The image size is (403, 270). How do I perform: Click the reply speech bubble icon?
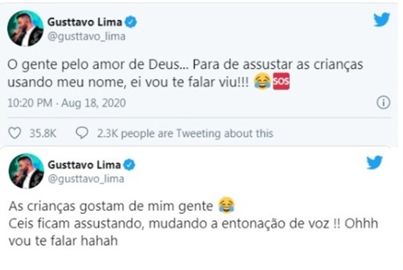(x=82, y=133)
